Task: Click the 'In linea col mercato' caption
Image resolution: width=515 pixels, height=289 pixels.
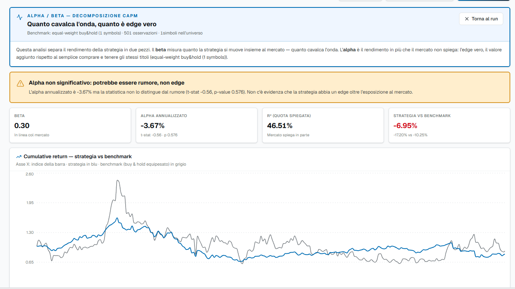Action: point(32,135)
